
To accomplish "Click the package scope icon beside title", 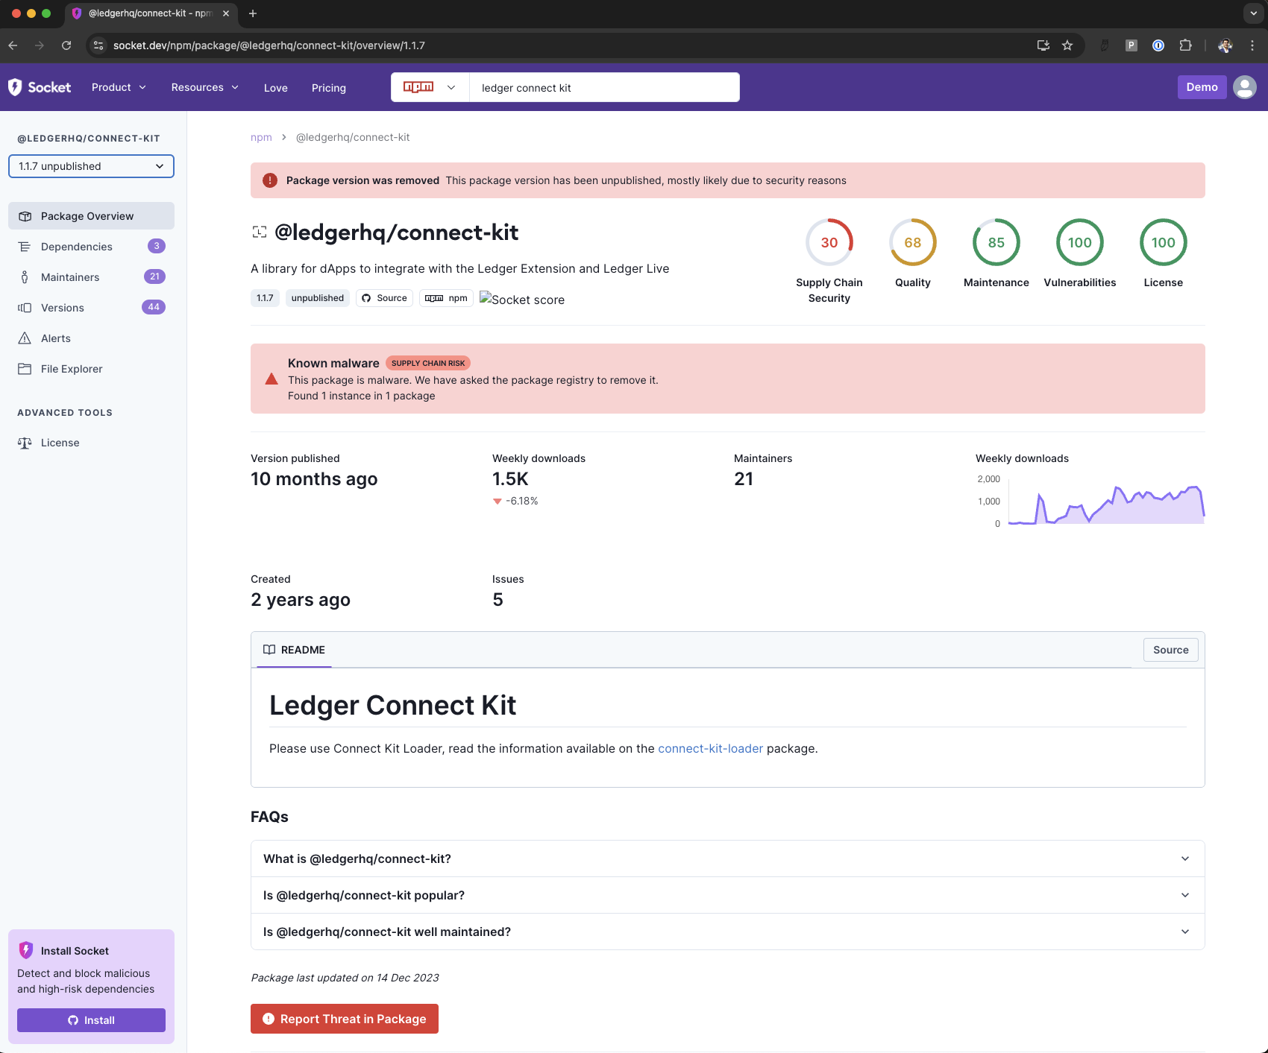I will [x=259, y=233].
